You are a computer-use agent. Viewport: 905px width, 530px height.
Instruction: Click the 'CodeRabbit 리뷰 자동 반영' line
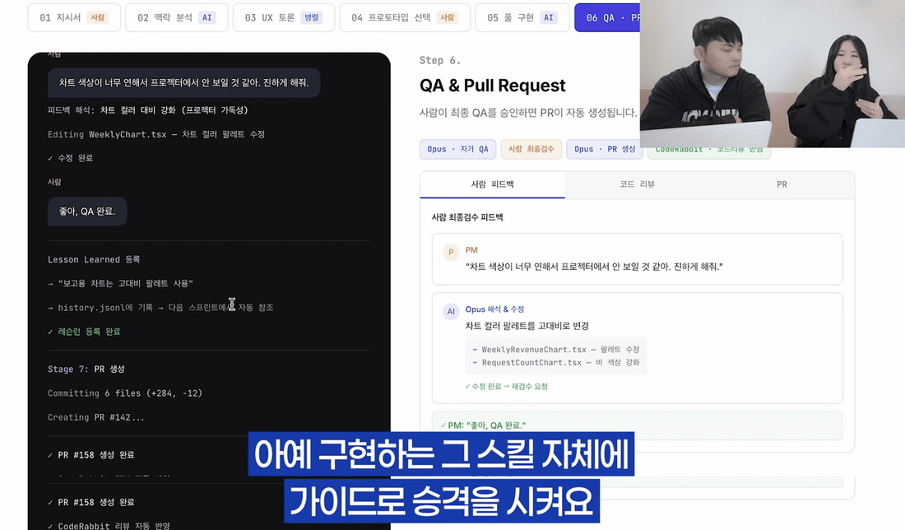click(x=109, y=525)
